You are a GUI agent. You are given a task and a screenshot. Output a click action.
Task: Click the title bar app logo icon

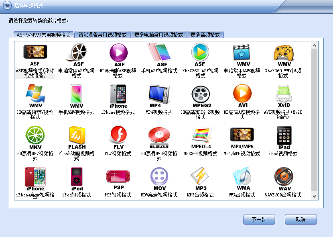pyautogui.click(x=7, y=5)
